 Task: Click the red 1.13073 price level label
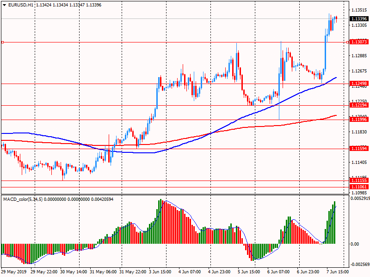[x=359, y=42]
